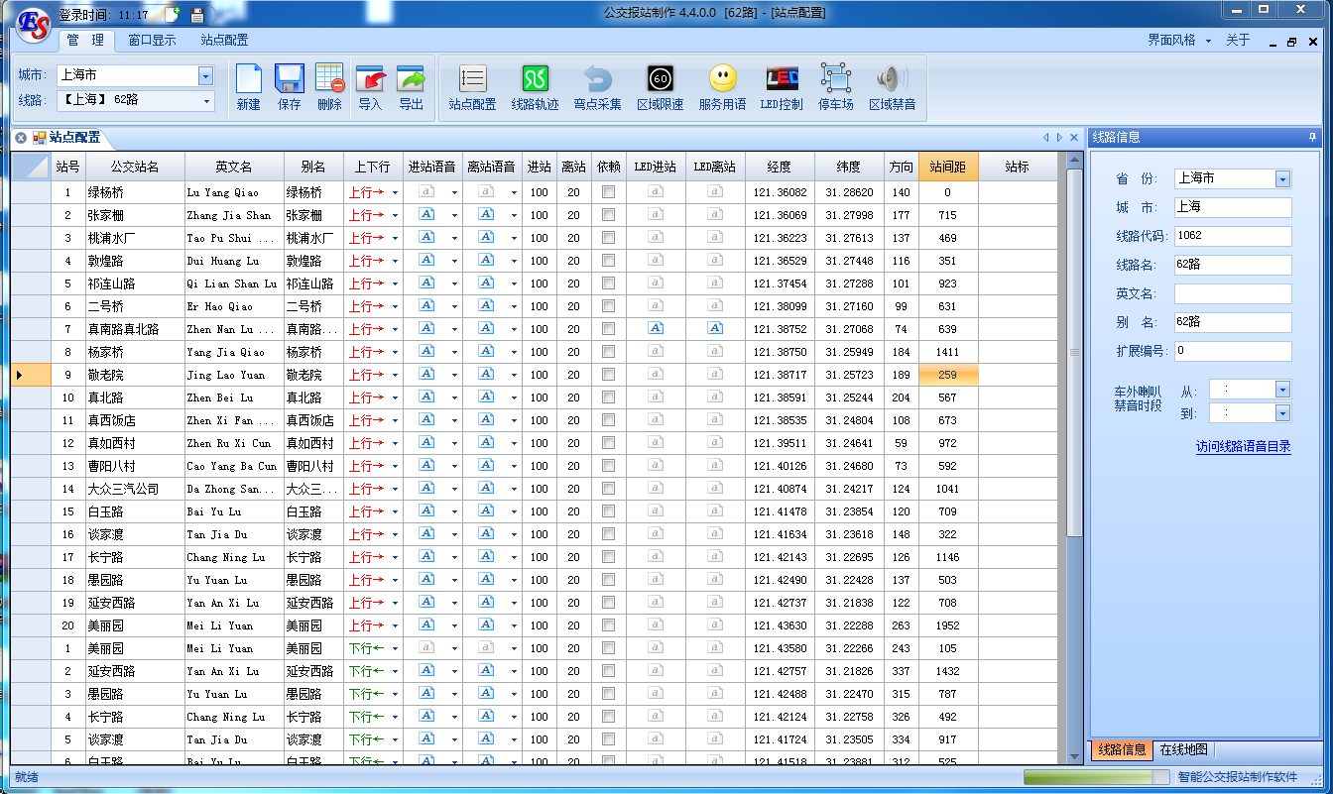Toggle 依赖 checkbox for 杨家桥
The image size is (1333, 794).
pyautogui.click(x=608, y=352)
